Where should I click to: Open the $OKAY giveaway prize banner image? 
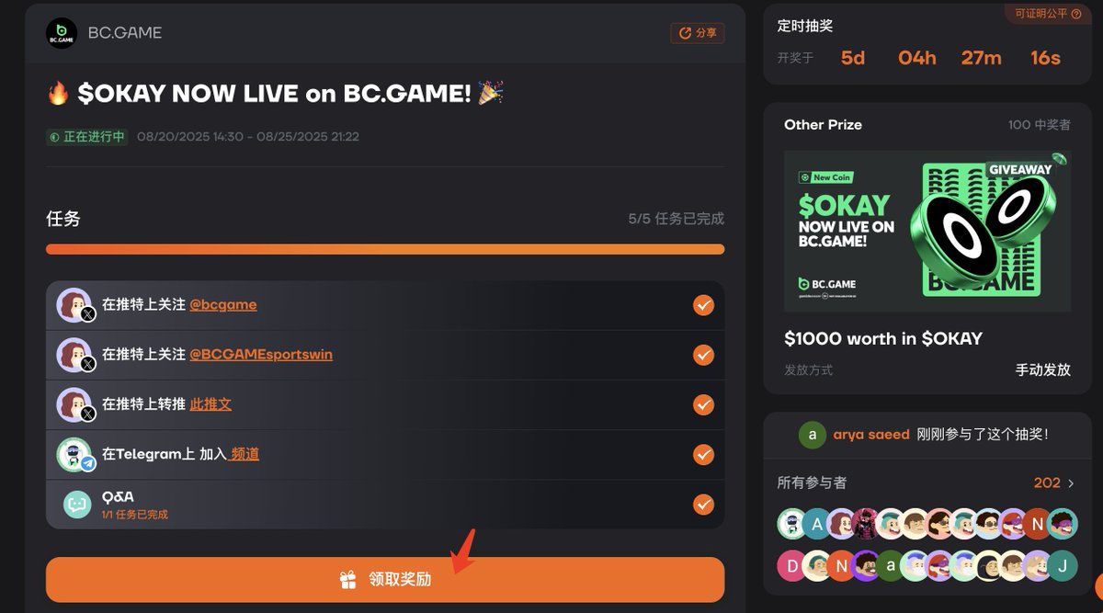tap(927, 231)
